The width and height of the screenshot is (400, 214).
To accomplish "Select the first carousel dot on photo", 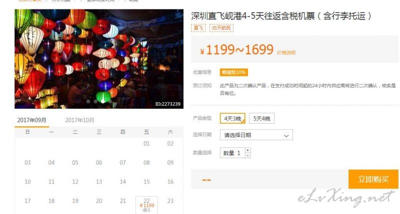I will 88,101.
